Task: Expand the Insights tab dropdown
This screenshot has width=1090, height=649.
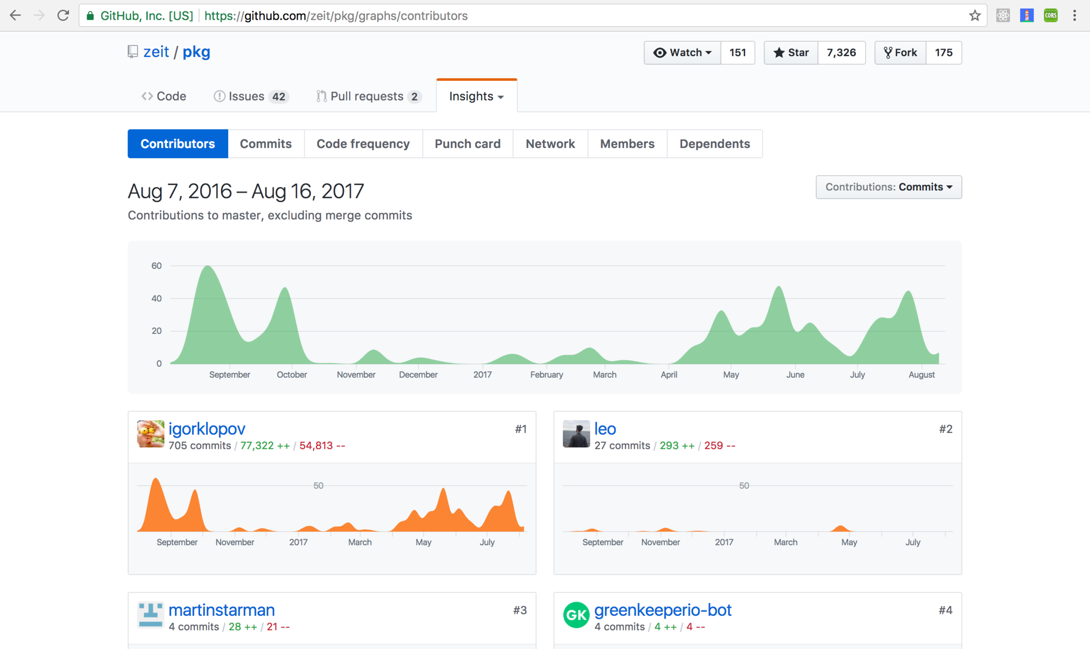Action: pyautogui.click(x=476, y=96)
